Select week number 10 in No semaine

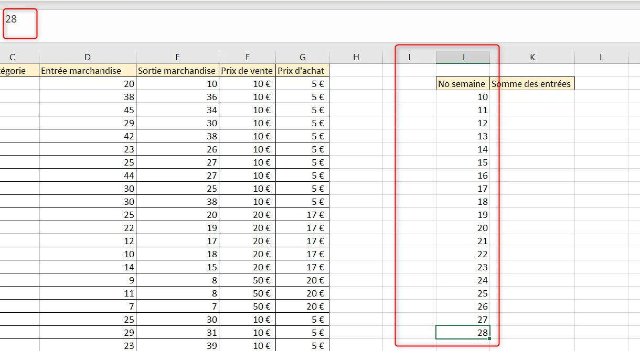point(463,97)
